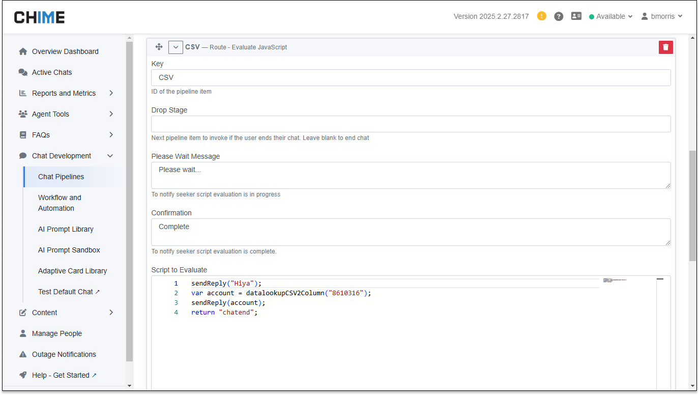Image resolution: width=699 pixels, height=395 pixels.
Task: Click the Chat Development bubble icon
Action: [x=23, y=156]
